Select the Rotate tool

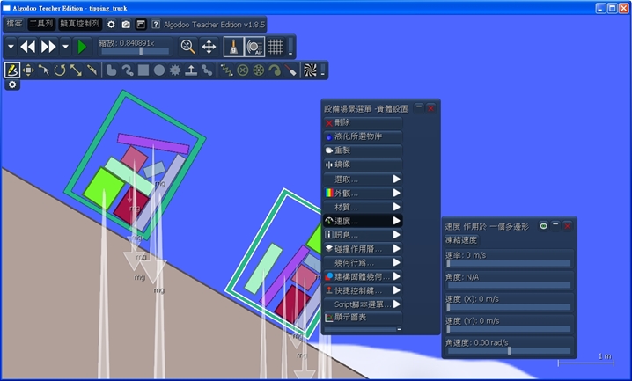(x=60, y=70)
